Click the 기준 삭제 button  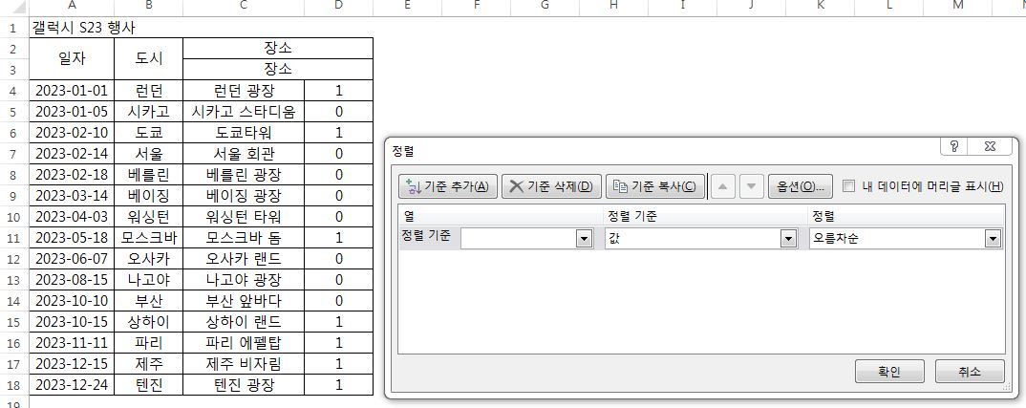551,186
